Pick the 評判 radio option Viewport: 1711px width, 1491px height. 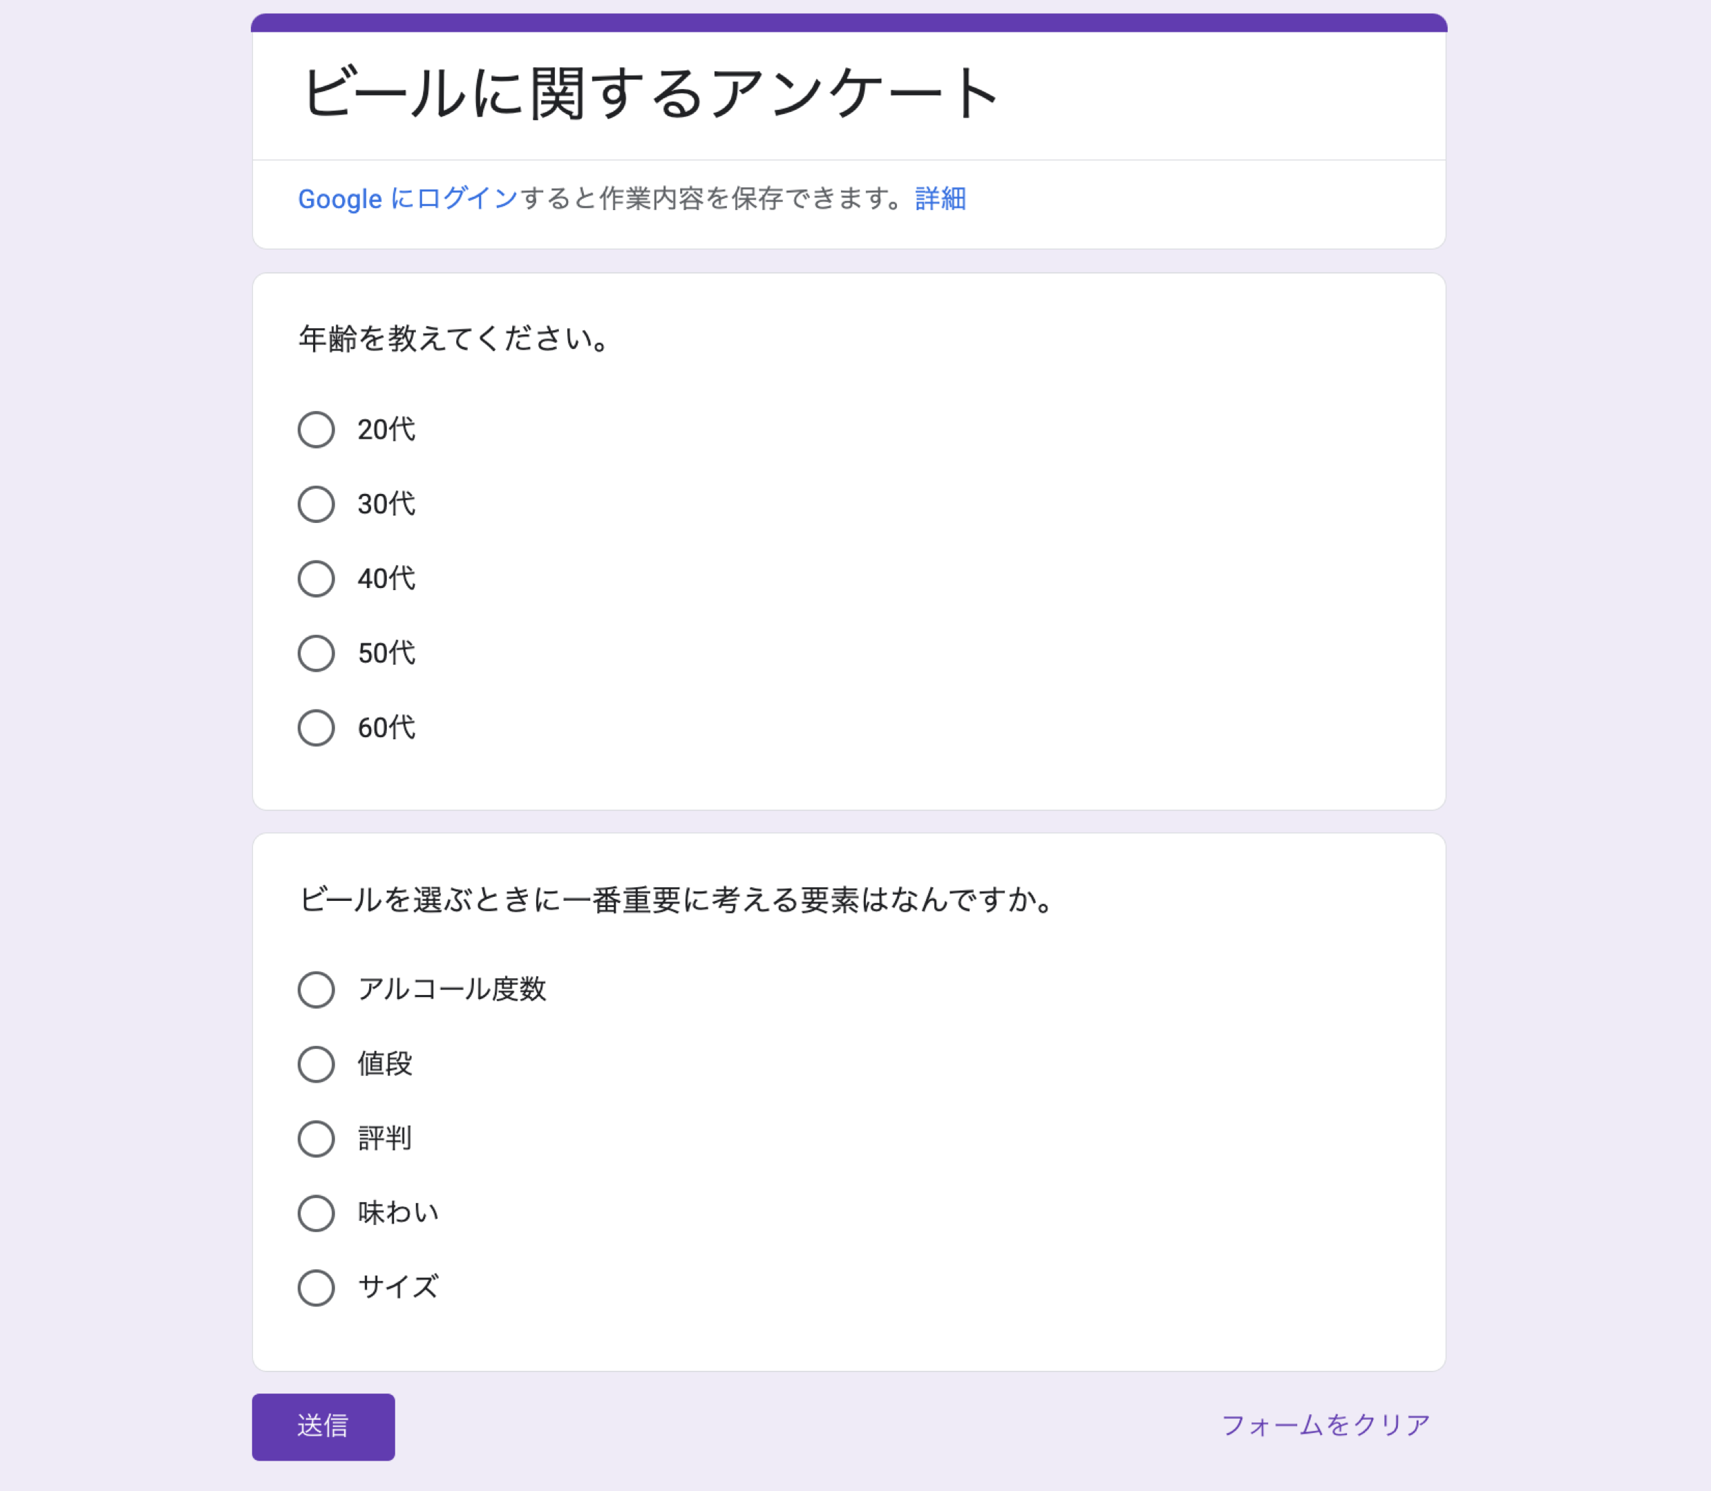(x=316, y=1138)
